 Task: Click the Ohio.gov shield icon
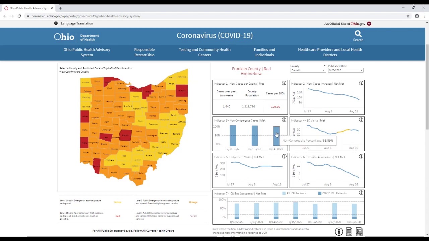coord(369,24)
